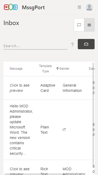
Task: Click the Inbox heading
Action: [11, 23]
